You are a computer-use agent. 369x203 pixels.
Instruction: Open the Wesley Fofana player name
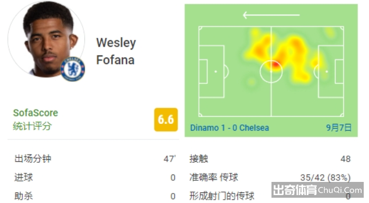(116, 51)
